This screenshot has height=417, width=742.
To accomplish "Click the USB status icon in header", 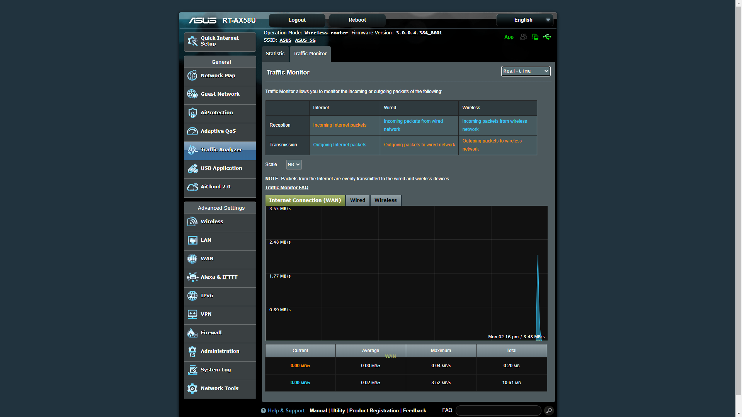I will (547, 37).
